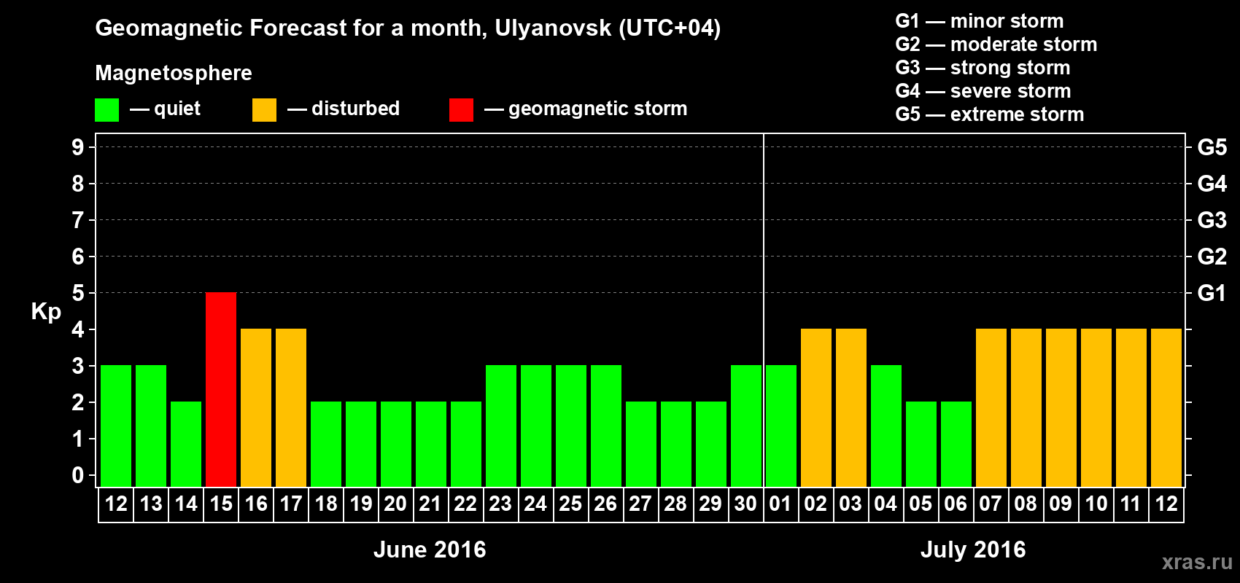This screenshot has height=583, width=1240.
Task: Click the green bar for June 12
Action: pyautogui.click(x=116, y=426)
